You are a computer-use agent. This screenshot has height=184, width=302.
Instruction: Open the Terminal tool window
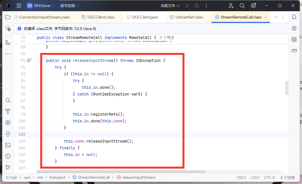[8, 145]
